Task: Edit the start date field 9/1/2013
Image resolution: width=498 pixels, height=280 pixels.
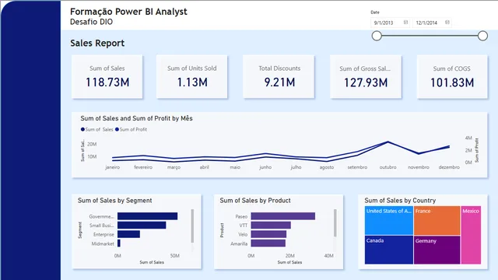Action: 390,23
